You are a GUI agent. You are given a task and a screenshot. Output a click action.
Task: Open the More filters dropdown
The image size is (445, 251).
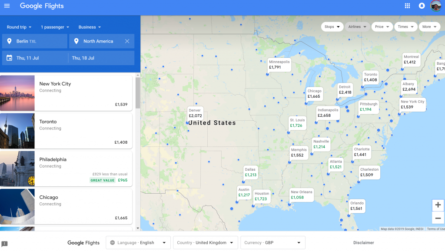(429, 26)
